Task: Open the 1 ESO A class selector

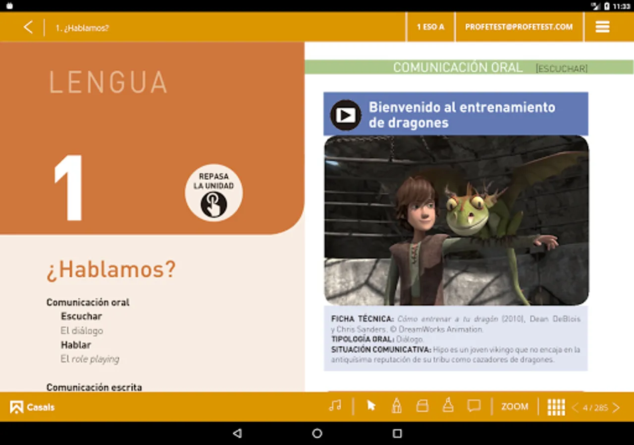Action: pyautogui.click(x=430, y=27)
